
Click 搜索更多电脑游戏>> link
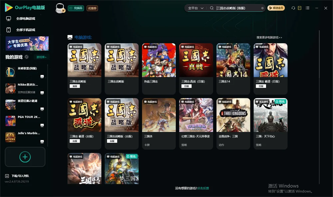269,38
